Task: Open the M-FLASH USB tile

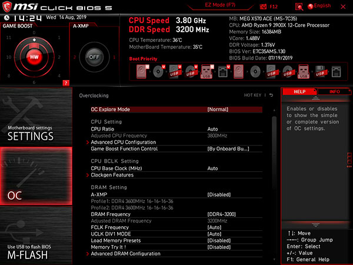Action: coord(36,235)
